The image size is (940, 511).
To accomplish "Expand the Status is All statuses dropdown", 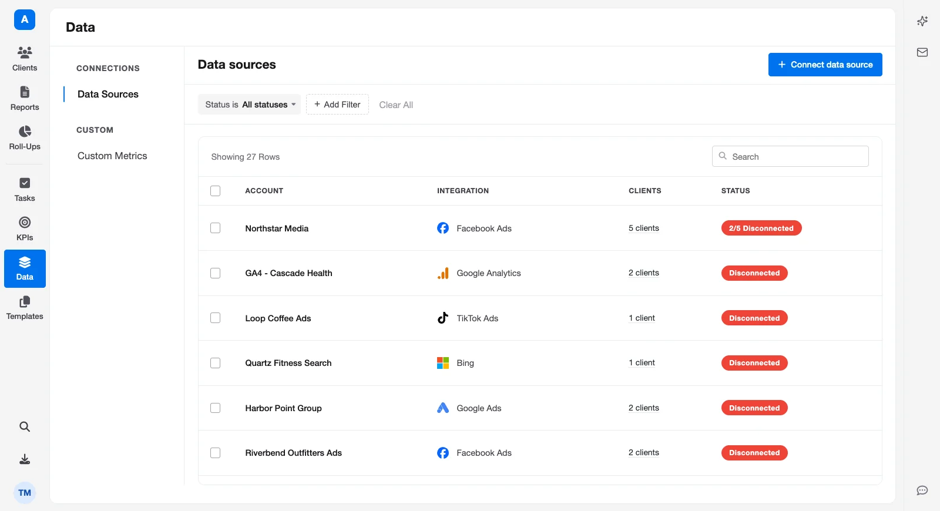I will click(249, 105).
